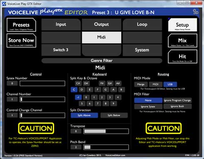Image resolution: width=204 pixels, height=159 pixels.
Task: Click the Channel Number value box
Action: coord(12,99)
